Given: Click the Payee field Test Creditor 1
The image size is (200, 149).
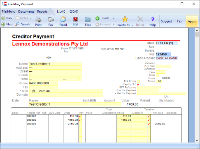Looking at the screenshot, I should (x=56, y=104).
